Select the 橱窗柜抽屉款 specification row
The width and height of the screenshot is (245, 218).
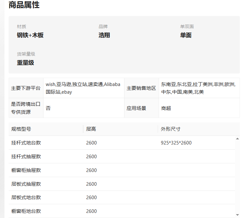click(x=122, y=170)
